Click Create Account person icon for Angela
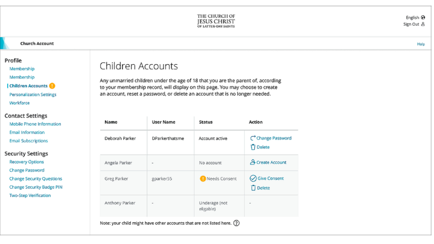The image size is (434, 244). [x=253, y=162]
